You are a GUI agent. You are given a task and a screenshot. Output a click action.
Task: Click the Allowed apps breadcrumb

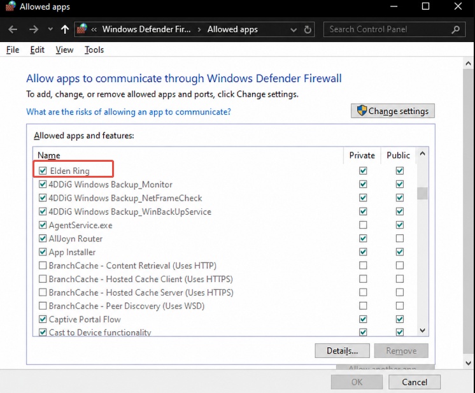coord(232,29)
